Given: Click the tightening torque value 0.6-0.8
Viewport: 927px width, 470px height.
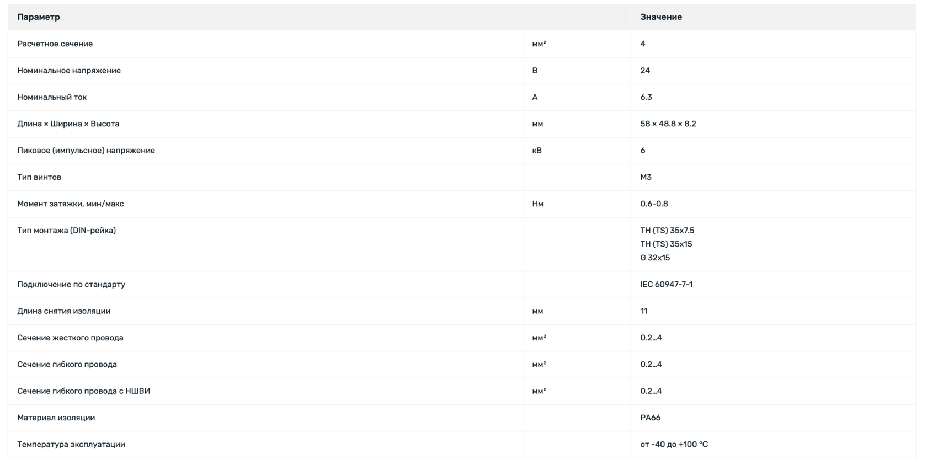Looking at the screenshot, I should [654, 204].
